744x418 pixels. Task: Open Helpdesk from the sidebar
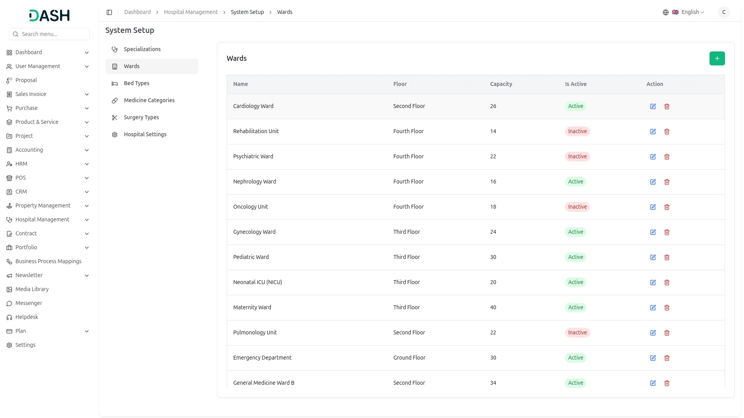48,317
